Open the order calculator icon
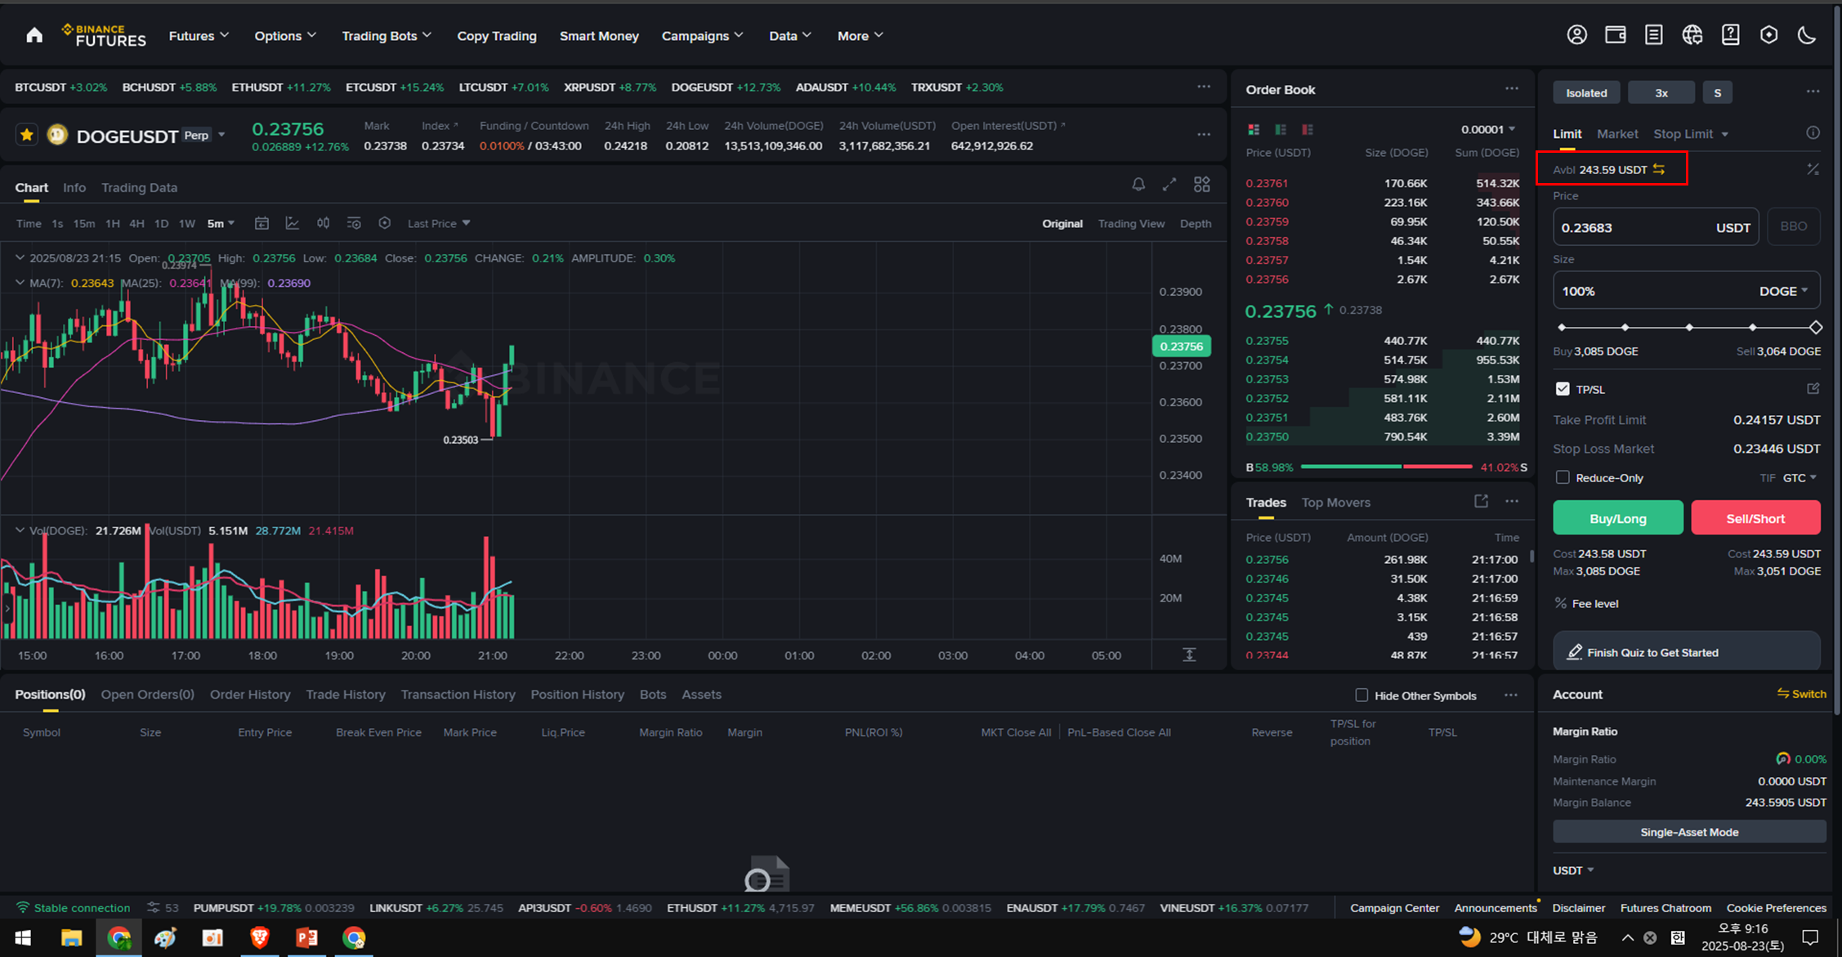The image size is (1842, 957). coord(1813,169)
